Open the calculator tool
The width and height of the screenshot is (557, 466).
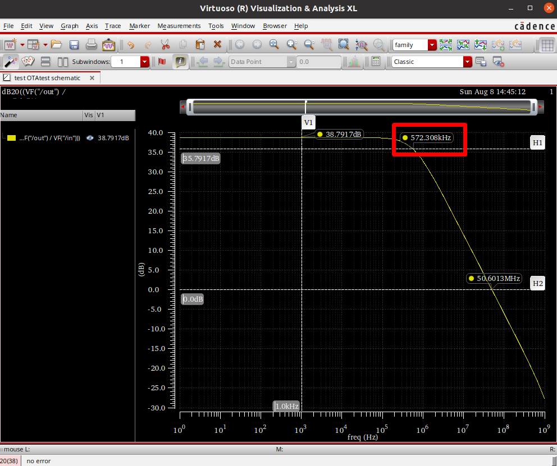tap(375, 61)
